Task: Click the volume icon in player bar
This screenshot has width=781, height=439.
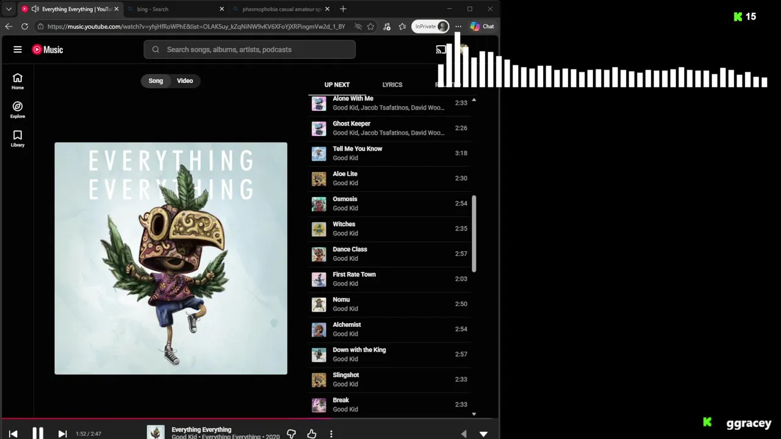Action: 464,434
